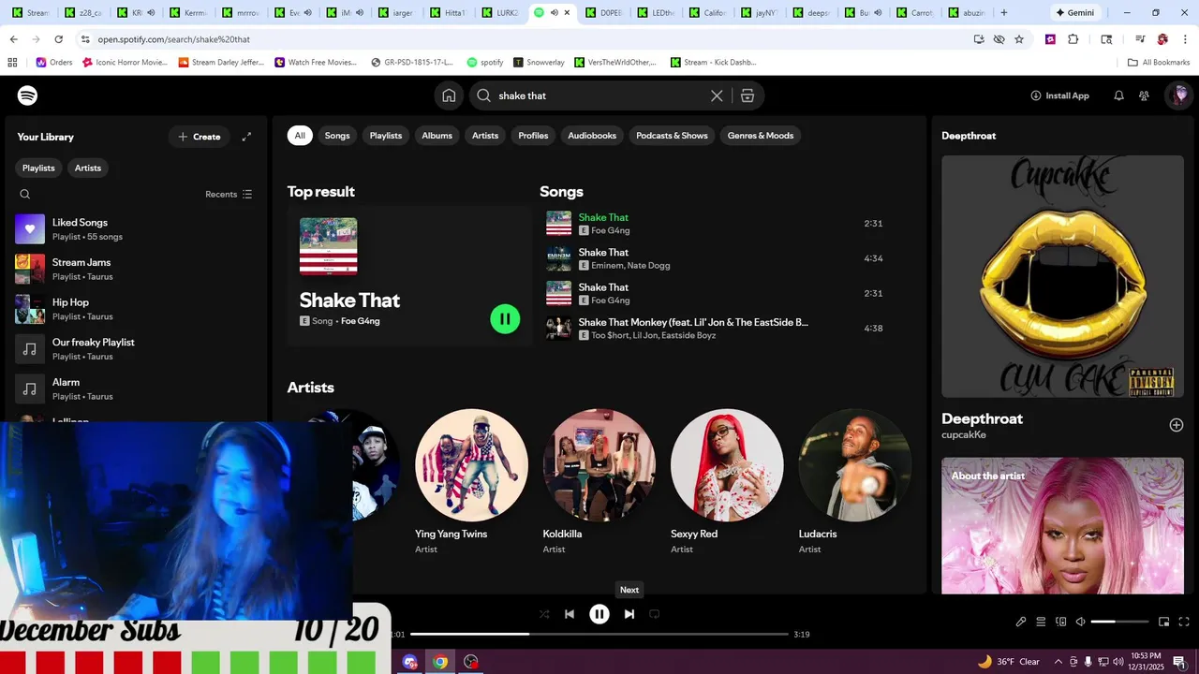
Task: Open the lyrics microphone icon
Action: click(x=1021, y=622)
